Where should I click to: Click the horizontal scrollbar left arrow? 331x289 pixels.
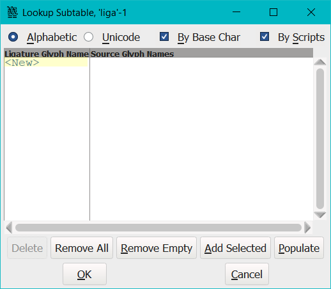tap(9, 228)
